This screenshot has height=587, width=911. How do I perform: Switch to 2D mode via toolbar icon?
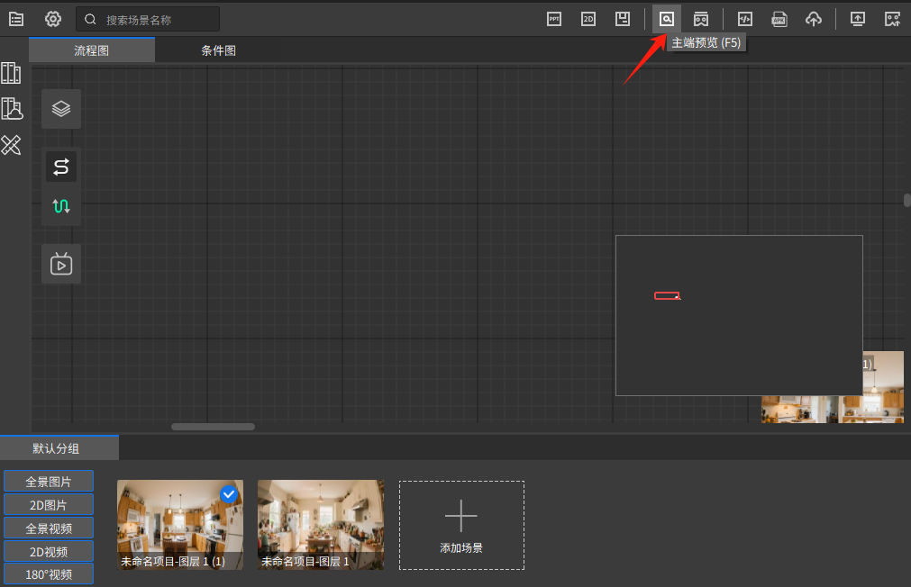pyautogui.click(x=588, y=18)
